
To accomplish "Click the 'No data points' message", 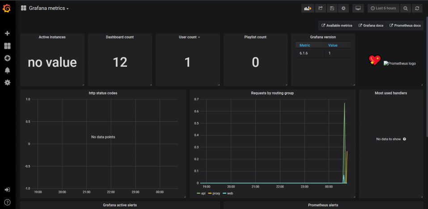I will 103,137.
